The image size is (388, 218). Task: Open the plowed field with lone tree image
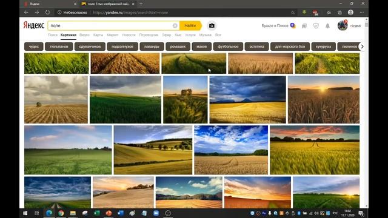[56, 99]
